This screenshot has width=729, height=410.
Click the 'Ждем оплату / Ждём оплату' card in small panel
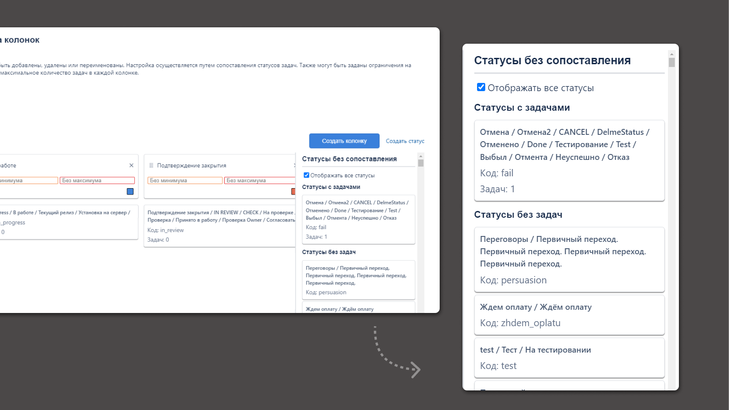tap(359, 307)
